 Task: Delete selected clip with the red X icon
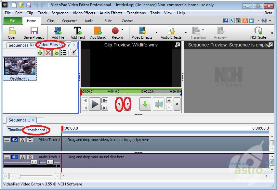pos(48,53)
